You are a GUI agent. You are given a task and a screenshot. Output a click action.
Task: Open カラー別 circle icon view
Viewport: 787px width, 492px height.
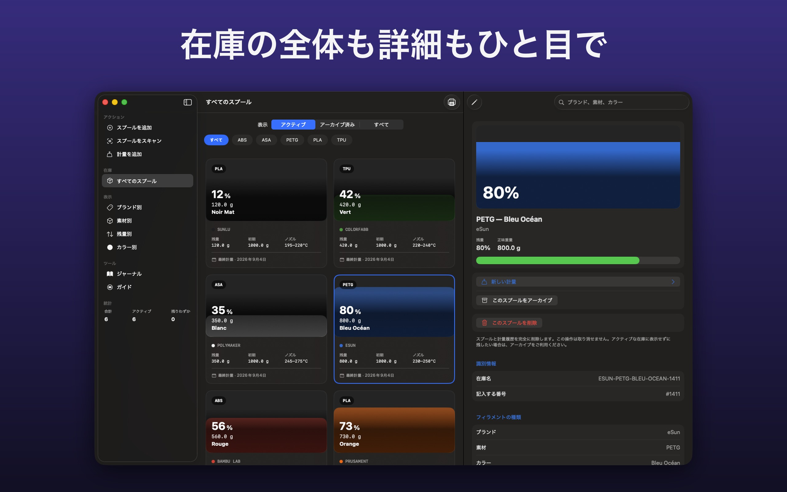(110, 247)
